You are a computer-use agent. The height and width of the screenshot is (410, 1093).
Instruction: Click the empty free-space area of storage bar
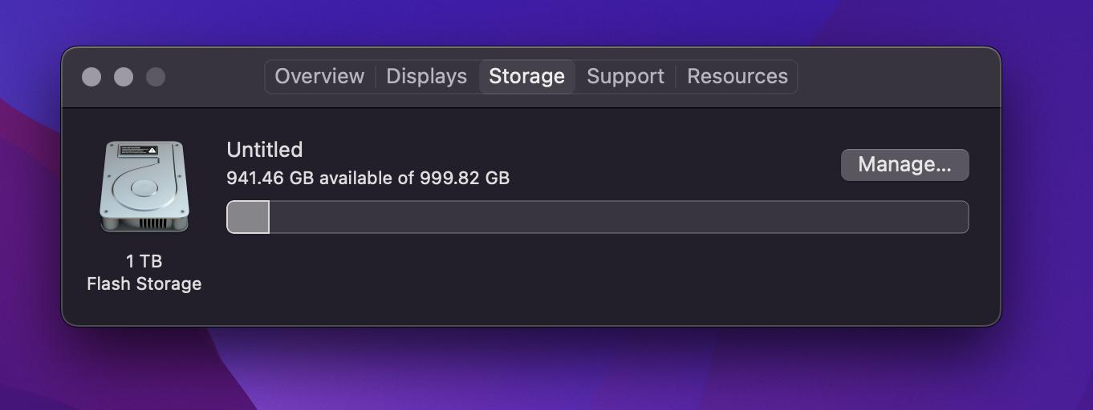tap(619, 218)
